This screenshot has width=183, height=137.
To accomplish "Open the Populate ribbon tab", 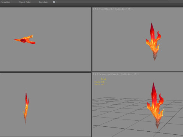I will pos(43,2).
